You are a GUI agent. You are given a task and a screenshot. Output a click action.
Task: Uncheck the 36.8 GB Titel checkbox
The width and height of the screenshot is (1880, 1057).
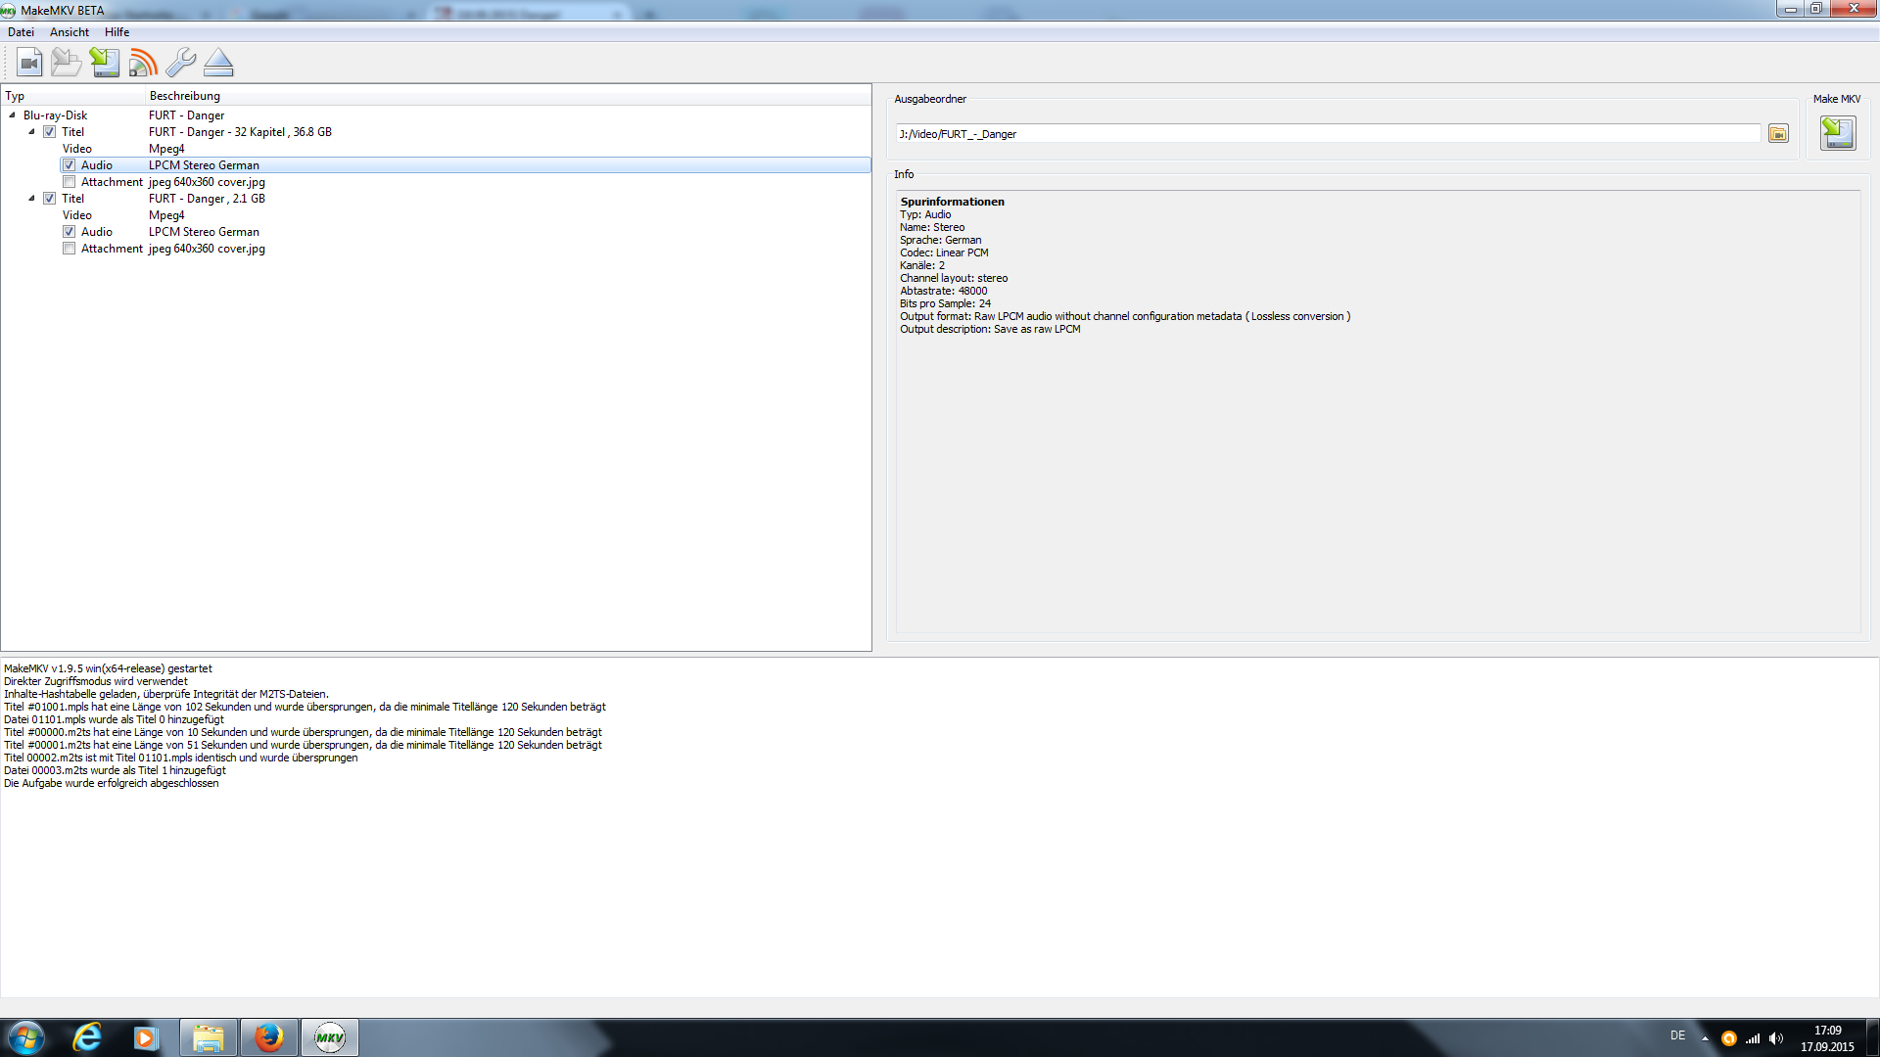tap(50, 132)
